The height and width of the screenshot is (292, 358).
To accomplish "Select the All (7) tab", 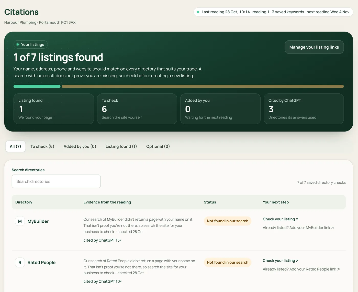I will [x=15, y=146].
